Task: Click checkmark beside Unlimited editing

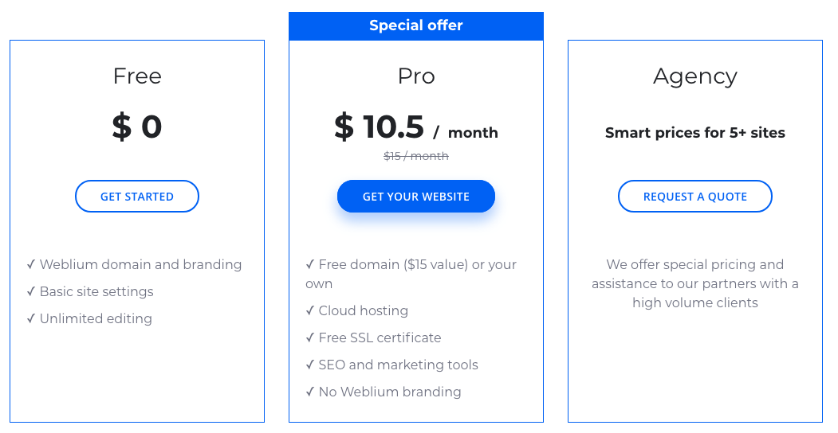Action: (31, 319)
